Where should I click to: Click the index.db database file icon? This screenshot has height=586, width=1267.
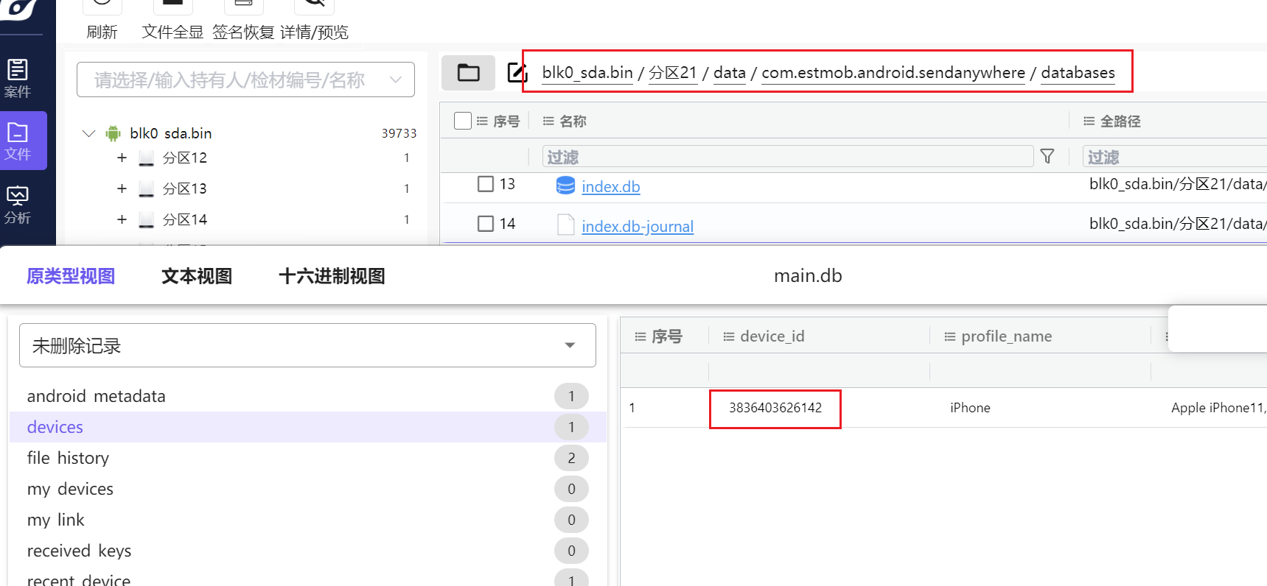point(565,186)
